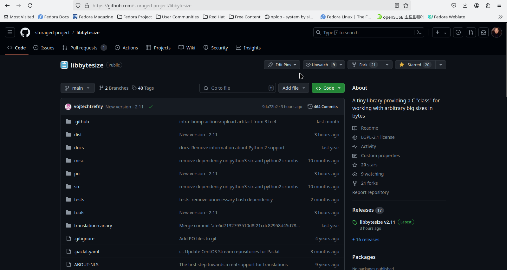The image size is (507, 270).
Task: Open GitHub issues inbox icon
Action: click(458, 32)
